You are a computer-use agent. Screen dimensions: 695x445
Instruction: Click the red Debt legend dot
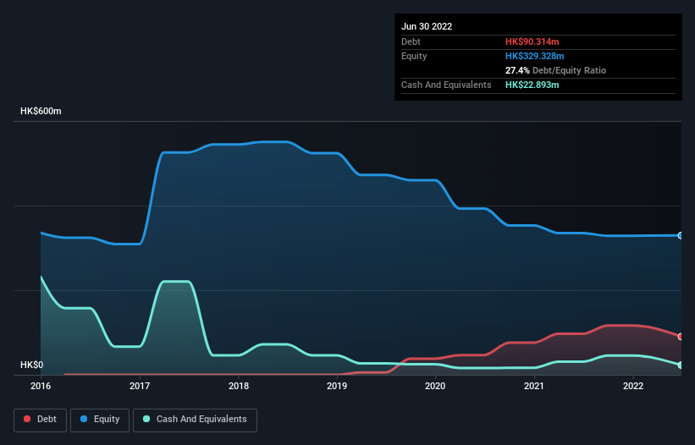27,419
